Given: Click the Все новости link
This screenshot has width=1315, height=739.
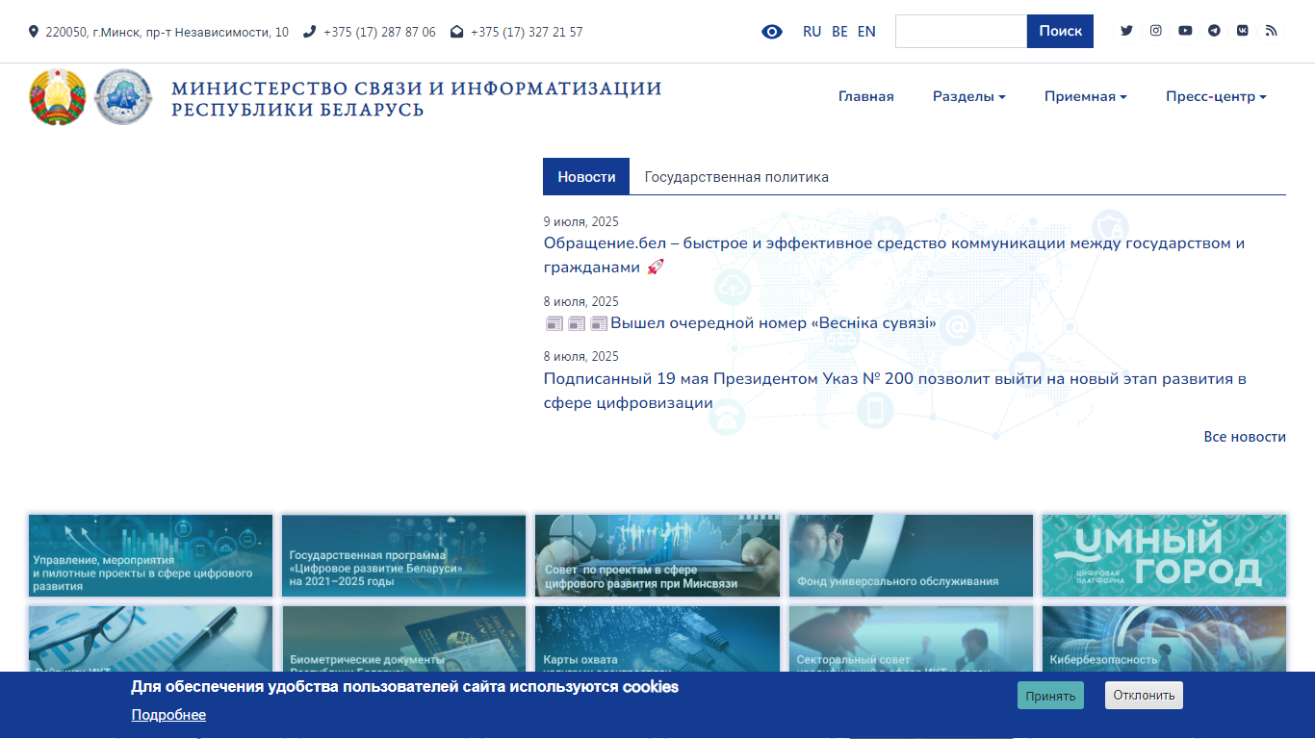Looking at the screenshot, I should [1245, 437].
